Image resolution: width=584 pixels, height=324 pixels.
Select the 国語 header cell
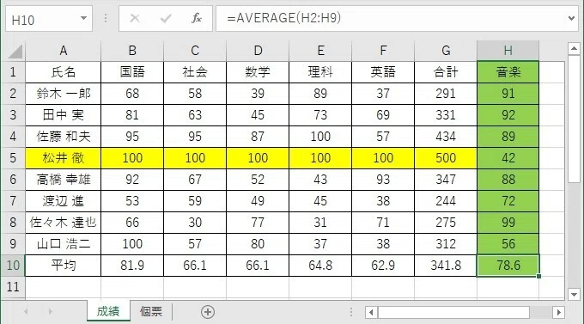[x=132, y=72]
